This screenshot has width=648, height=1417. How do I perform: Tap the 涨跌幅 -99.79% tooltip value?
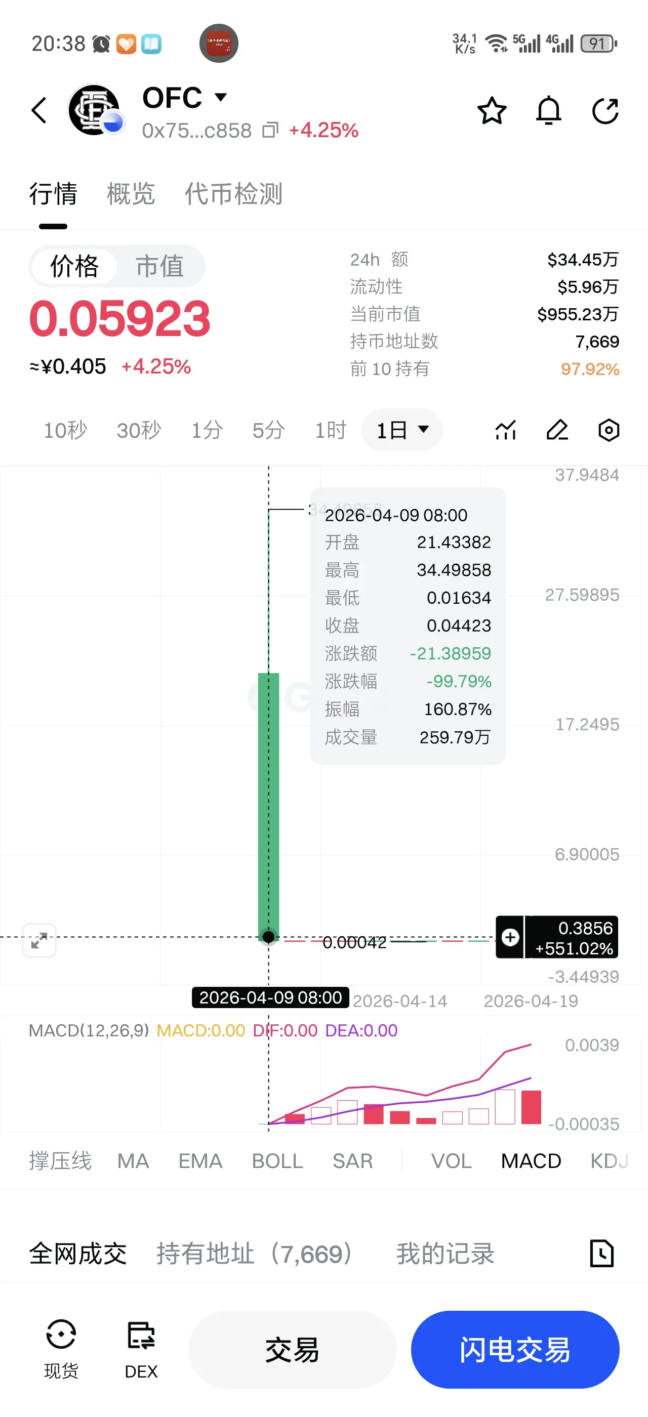[459, 681]
